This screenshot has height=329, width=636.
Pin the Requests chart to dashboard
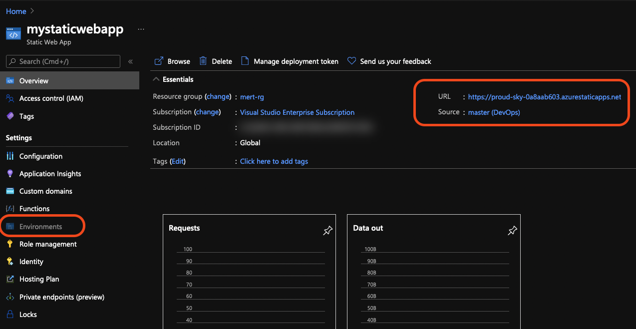(x=327, y=230)
